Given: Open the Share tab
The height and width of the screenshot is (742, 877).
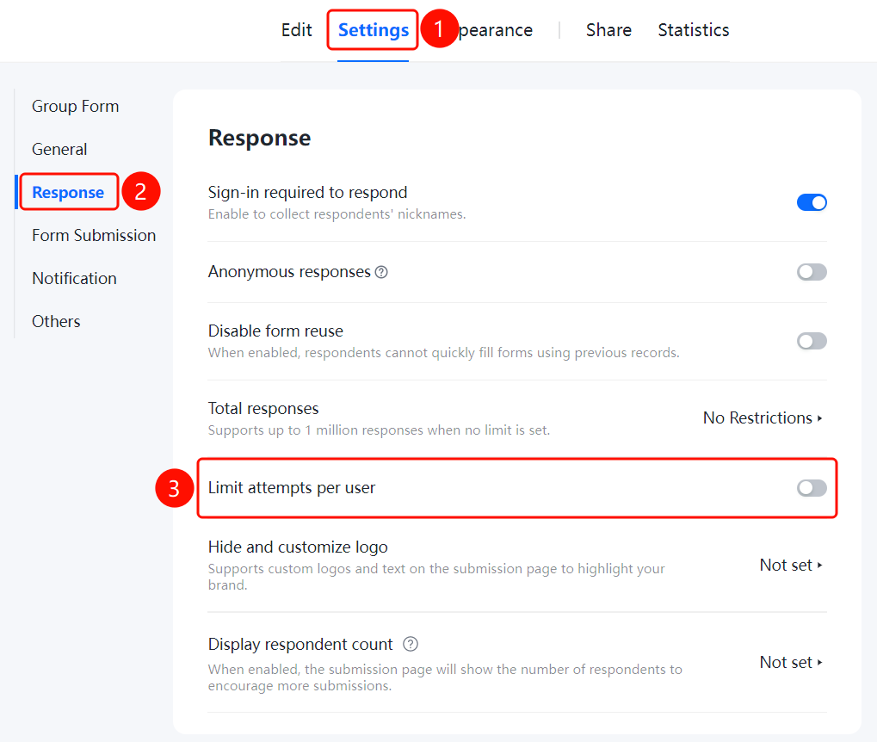Looking at the screenshot, I should coord(608,29).
